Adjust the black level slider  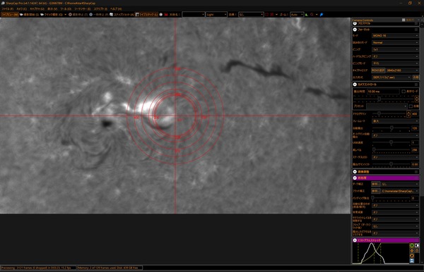click(x=375, y=149)
